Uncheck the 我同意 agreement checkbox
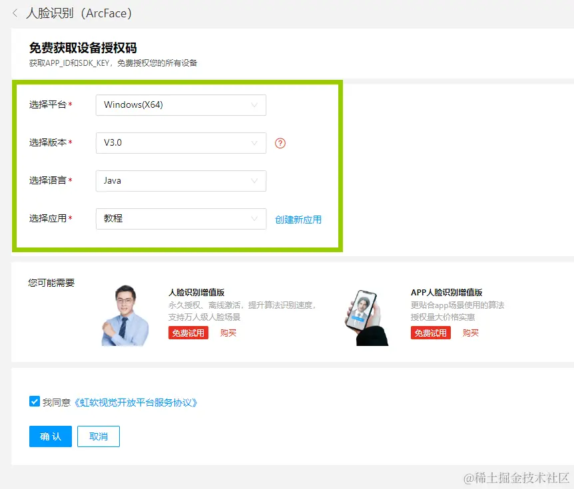 click(35, 401)
